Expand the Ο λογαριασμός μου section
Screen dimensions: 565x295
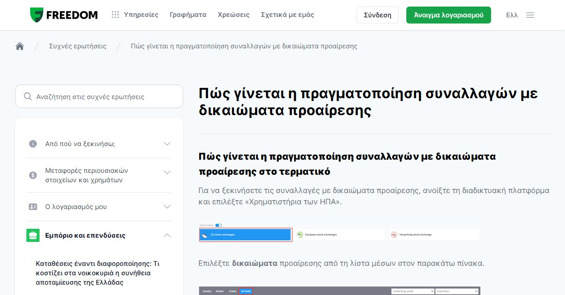99,207
